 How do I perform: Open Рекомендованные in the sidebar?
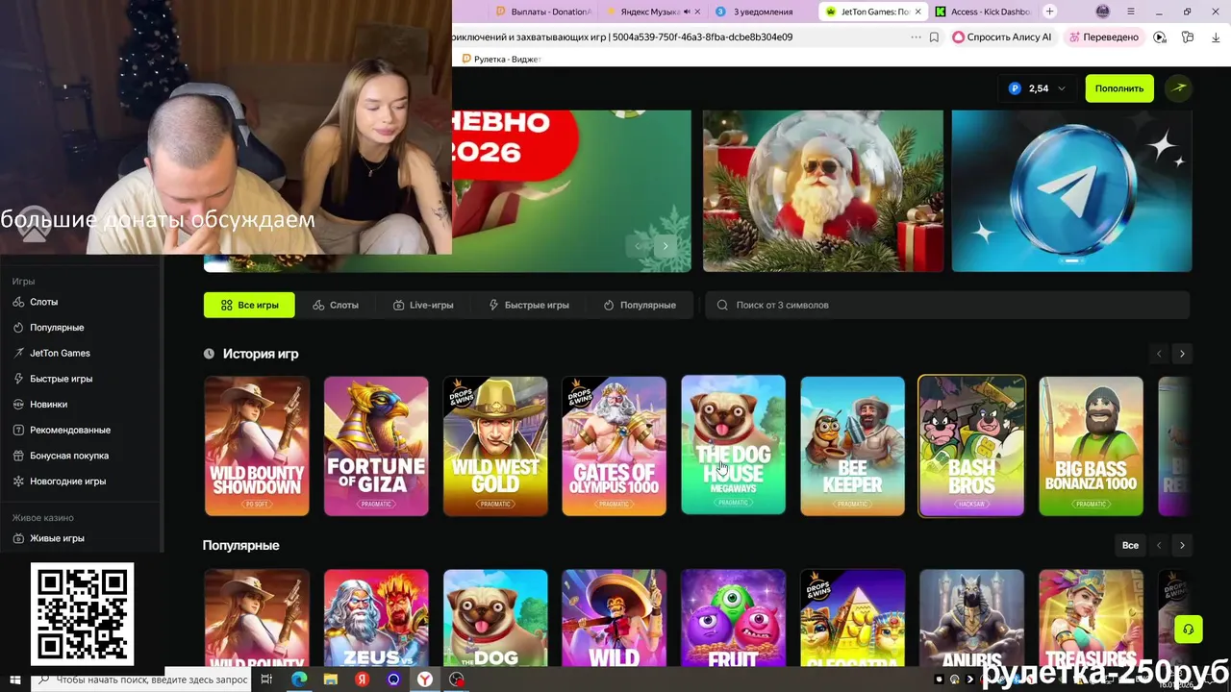[x=69, y=430]
